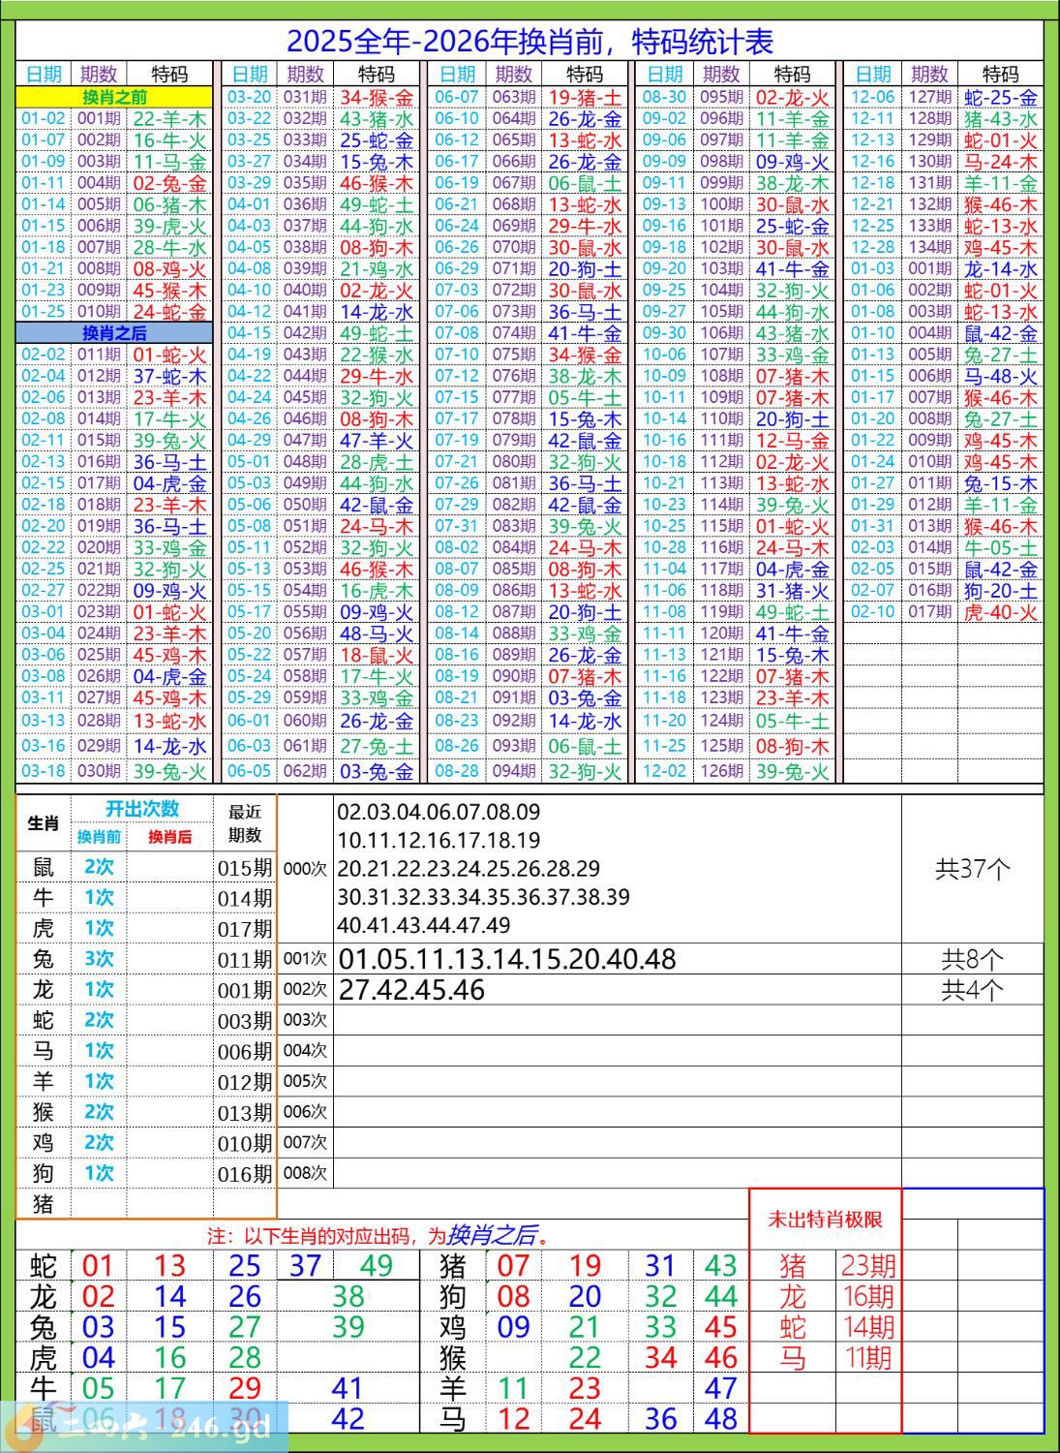Click 23期 beside 猪 in limit box
Screen dimensions: 1060x1453
tap(867, 1265)
